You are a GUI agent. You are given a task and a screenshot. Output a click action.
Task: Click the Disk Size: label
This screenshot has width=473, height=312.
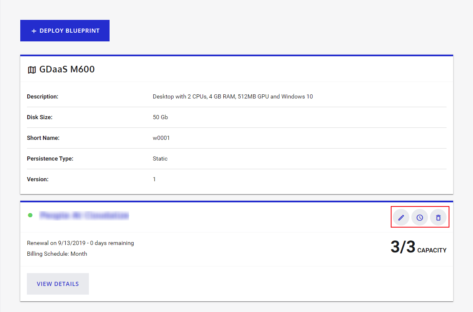[40, 117]
